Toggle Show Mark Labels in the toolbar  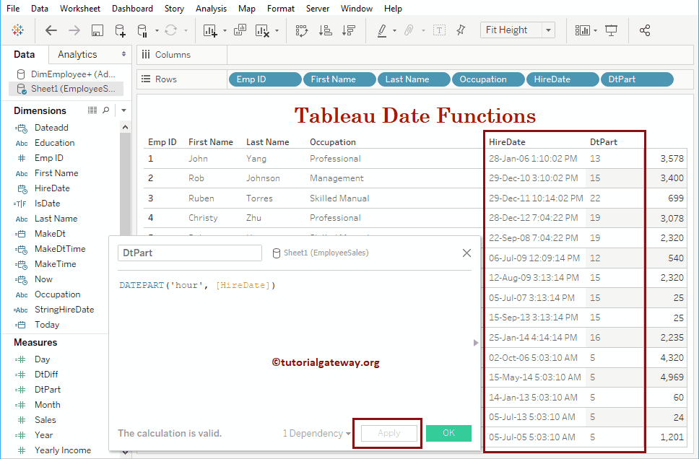(x=439, y=30)
